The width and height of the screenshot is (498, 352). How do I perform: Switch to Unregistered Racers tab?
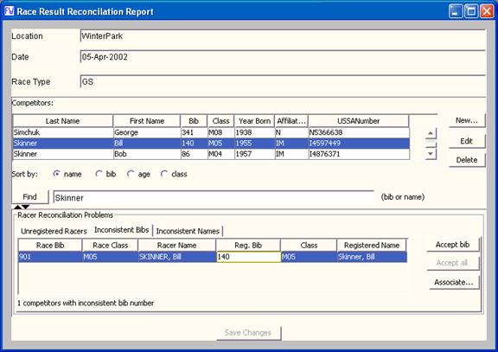[54, 231]
